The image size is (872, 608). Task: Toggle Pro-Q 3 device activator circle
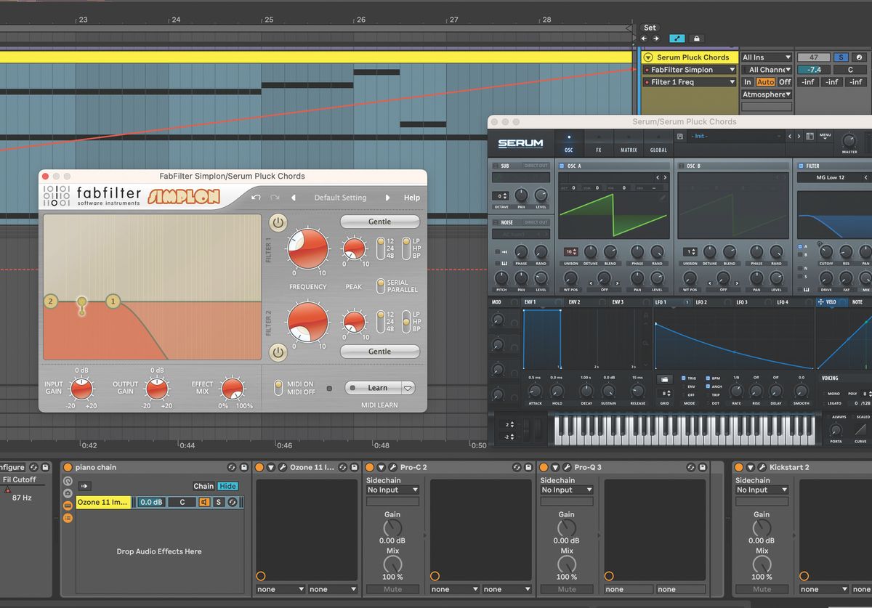(544, 467)
